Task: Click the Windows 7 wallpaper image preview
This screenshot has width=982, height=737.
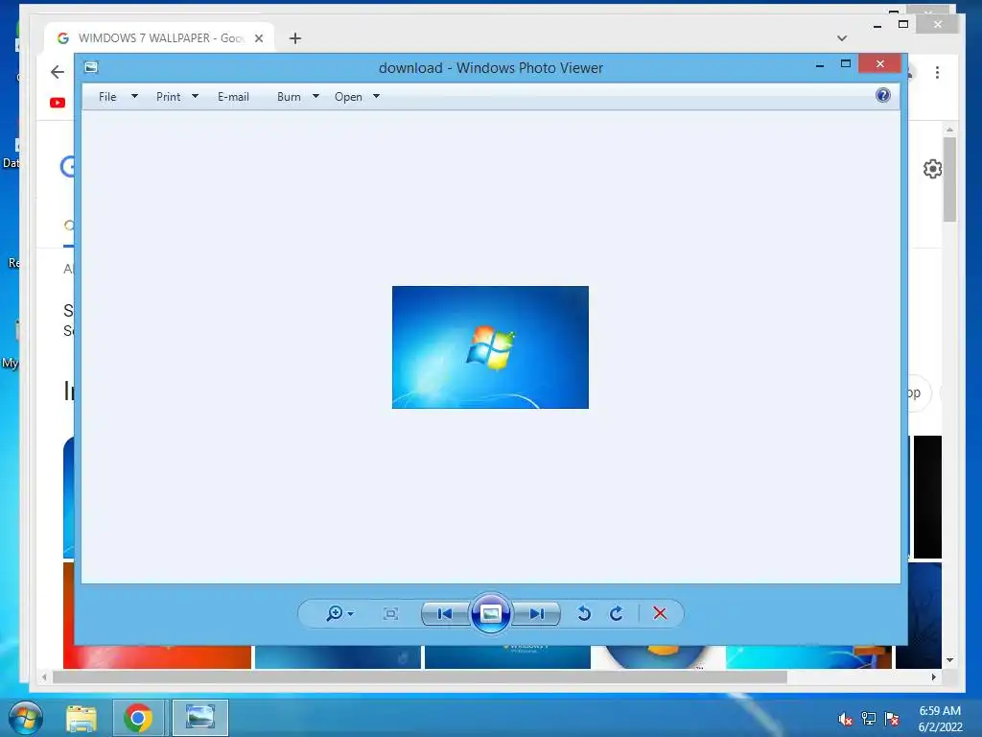Action: [x=490, y=347]
